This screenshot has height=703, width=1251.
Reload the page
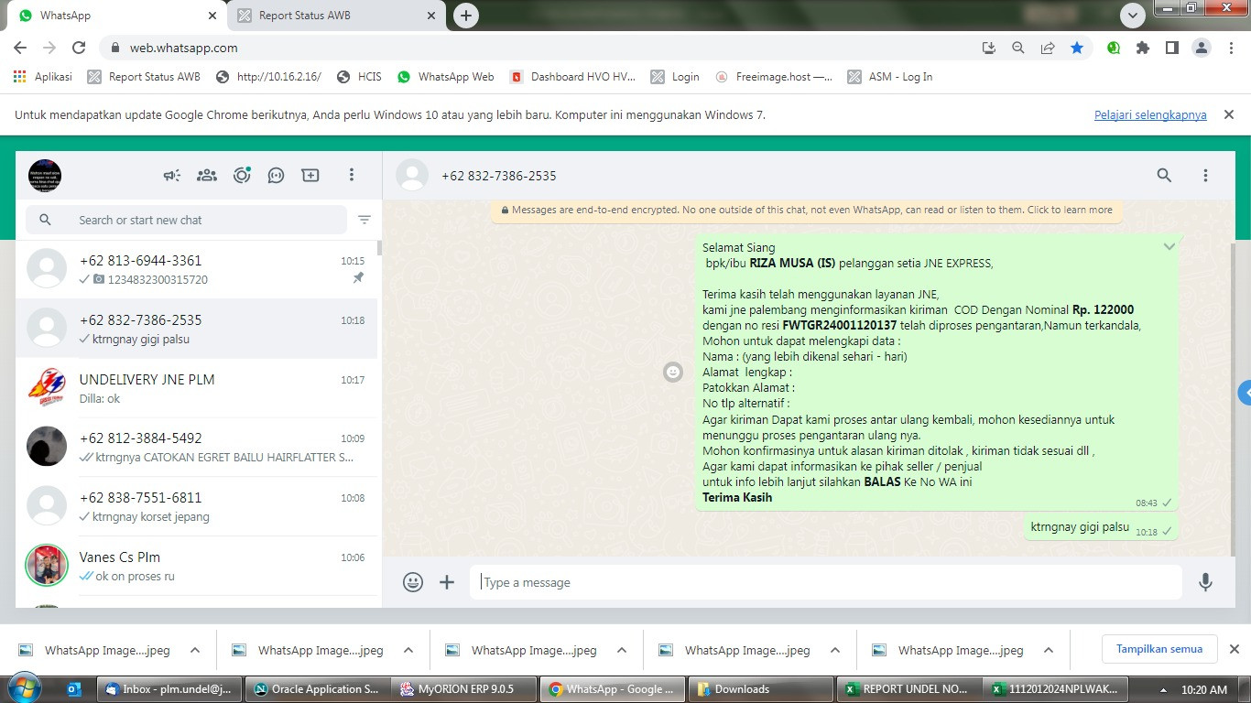click(79, 48)
